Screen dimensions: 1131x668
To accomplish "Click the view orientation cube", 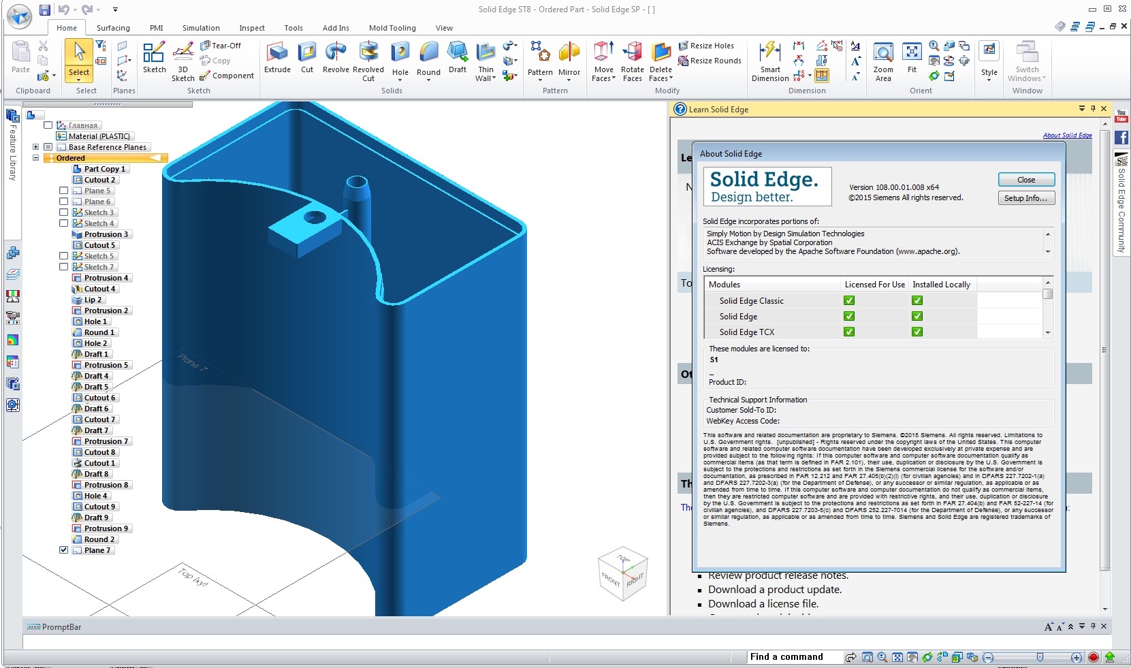I will (622, 573).
